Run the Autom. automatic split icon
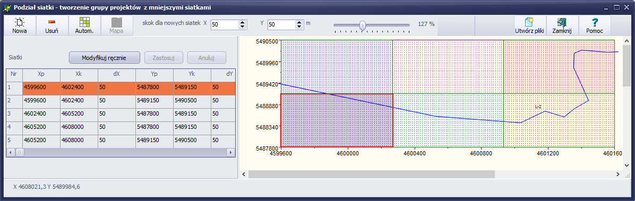This screenshot has width=635, height=201. pos(84,22)
